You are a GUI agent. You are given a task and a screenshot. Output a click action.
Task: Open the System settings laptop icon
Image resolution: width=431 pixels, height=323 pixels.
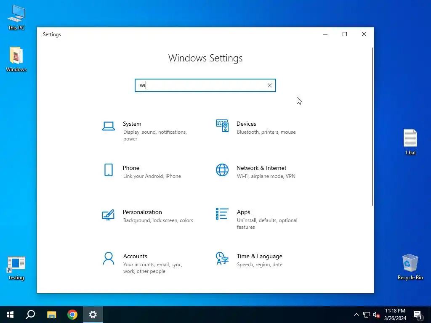(109, 126)
